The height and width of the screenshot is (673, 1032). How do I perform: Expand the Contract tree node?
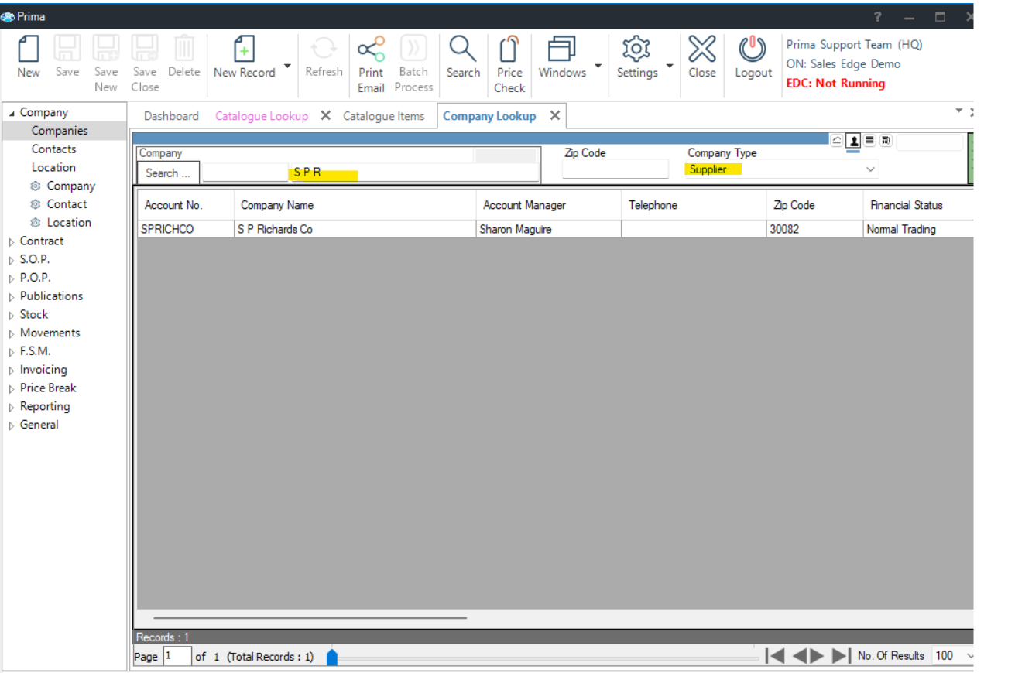click(x=12, y=242)
